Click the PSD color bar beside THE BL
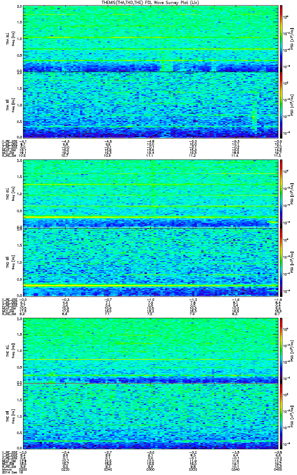Viewport: 297px width, 475px height. pos(281,350)
